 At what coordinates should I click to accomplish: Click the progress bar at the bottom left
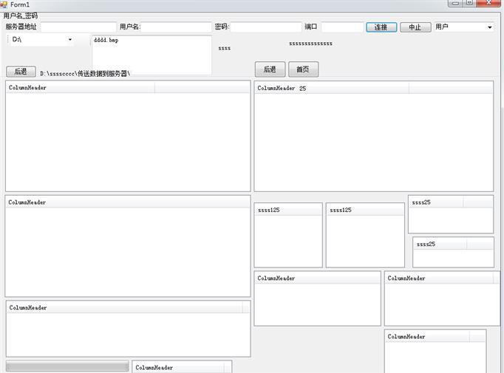[x=67, y=366]
